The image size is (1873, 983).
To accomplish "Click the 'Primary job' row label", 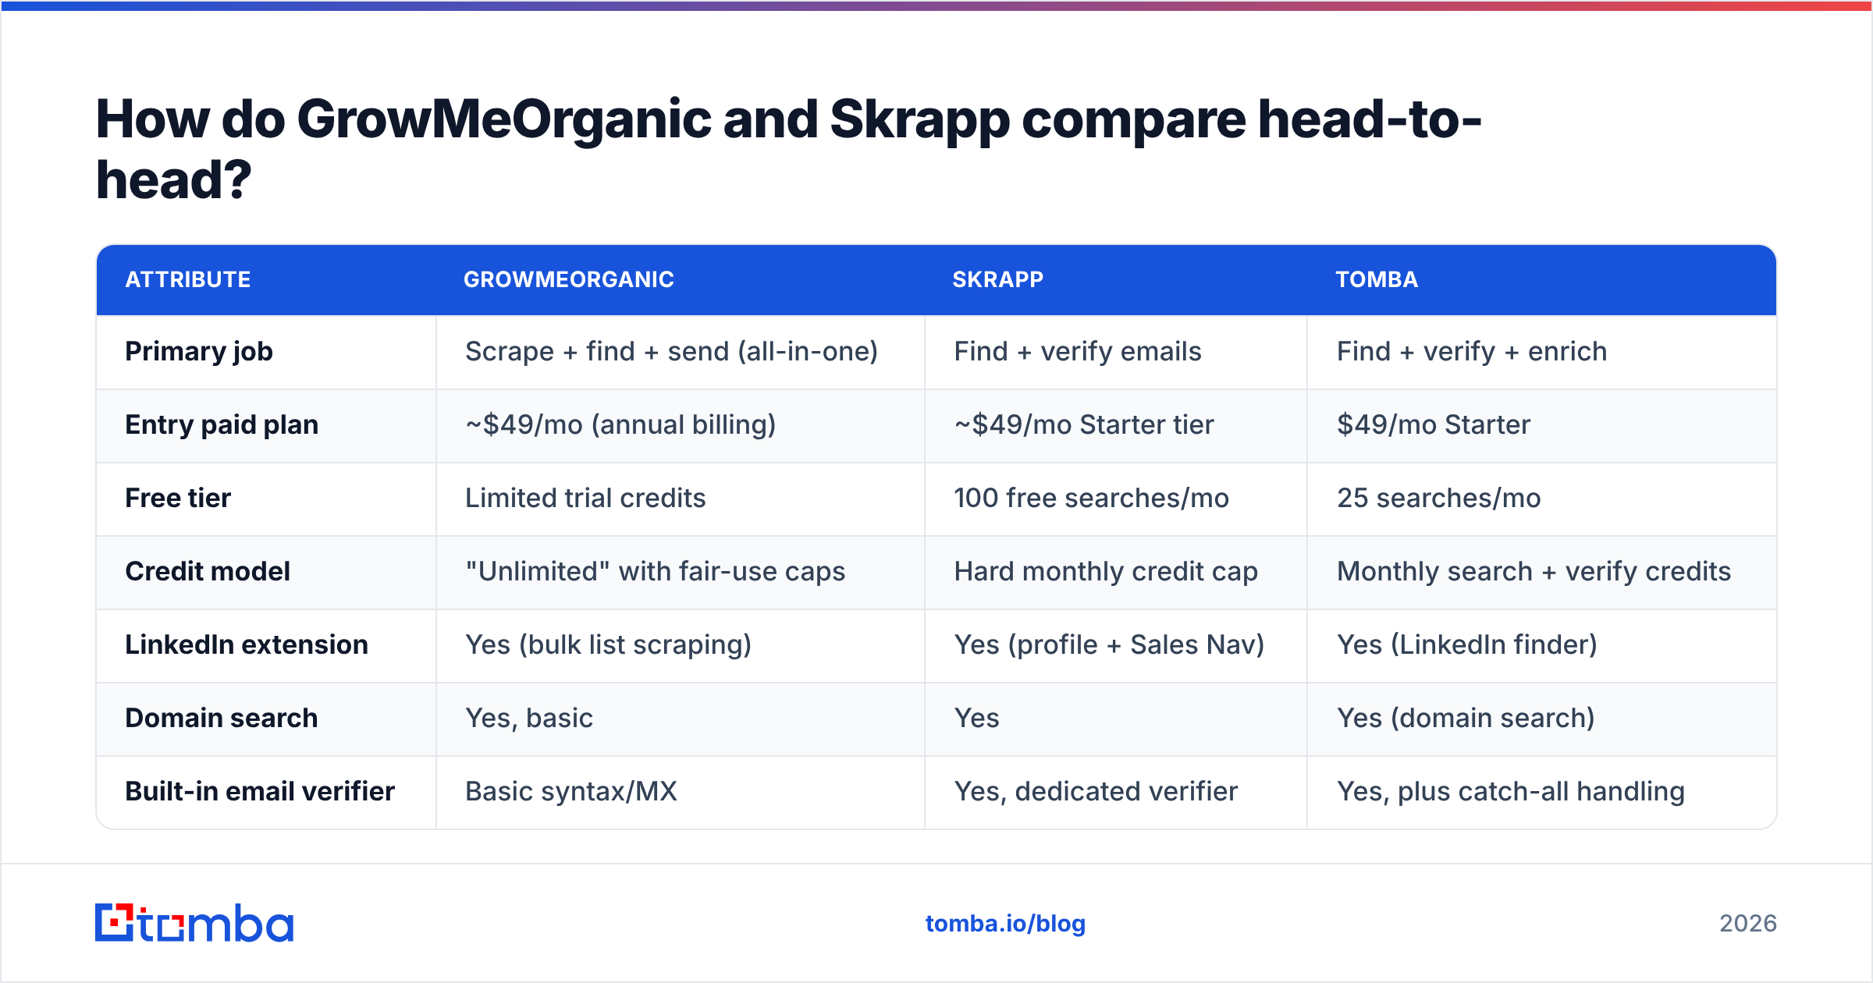I will 199,352.
